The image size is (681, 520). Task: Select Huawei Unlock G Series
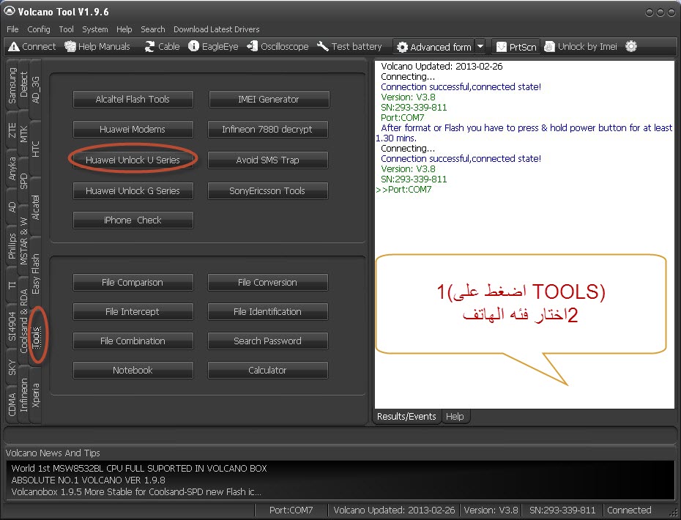pos(133,190)
